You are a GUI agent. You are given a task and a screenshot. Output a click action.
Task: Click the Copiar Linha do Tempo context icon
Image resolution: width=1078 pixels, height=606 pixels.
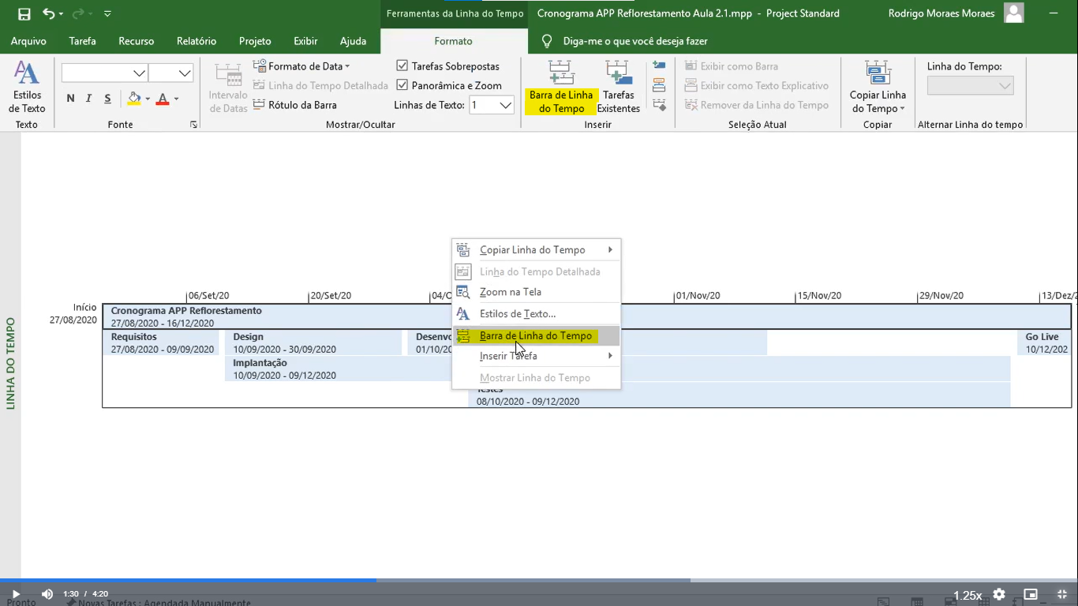[463, 250]
